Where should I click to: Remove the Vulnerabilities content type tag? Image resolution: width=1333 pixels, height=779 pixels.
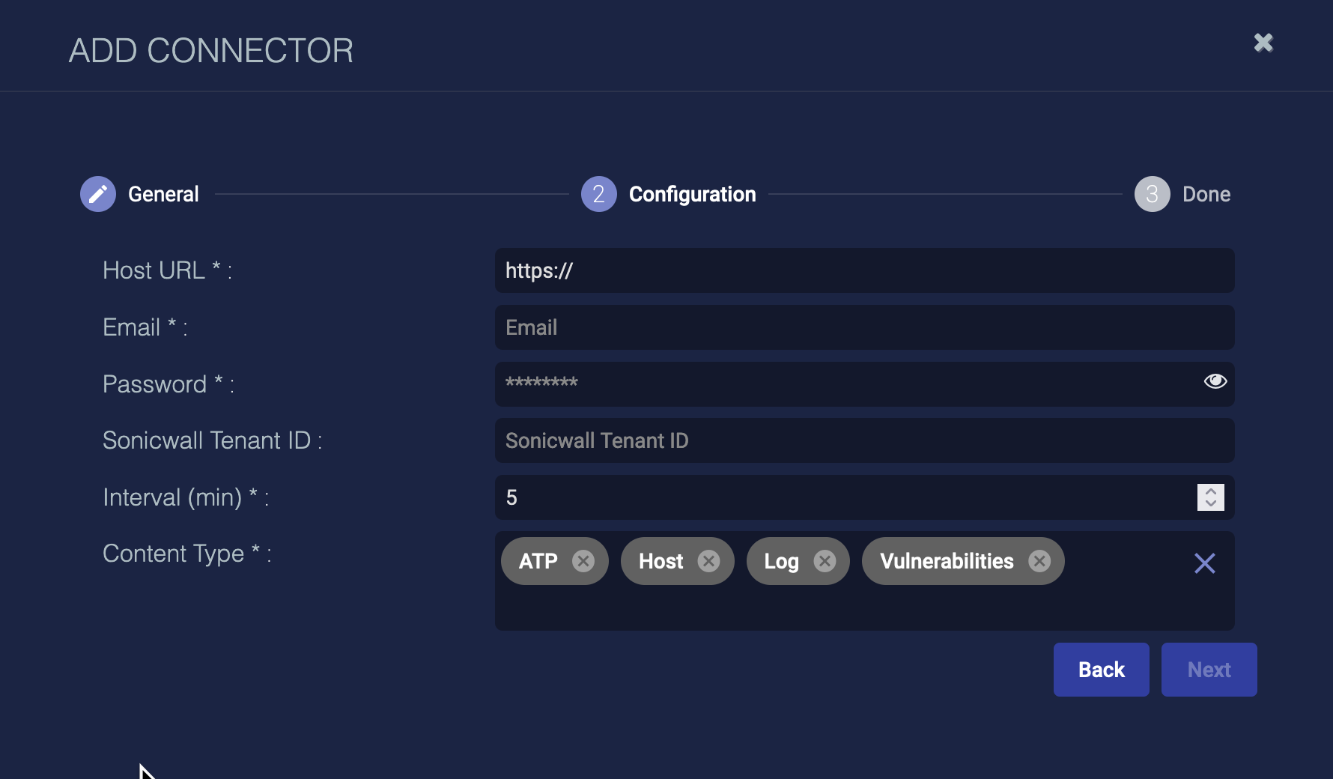point(1039,561)
